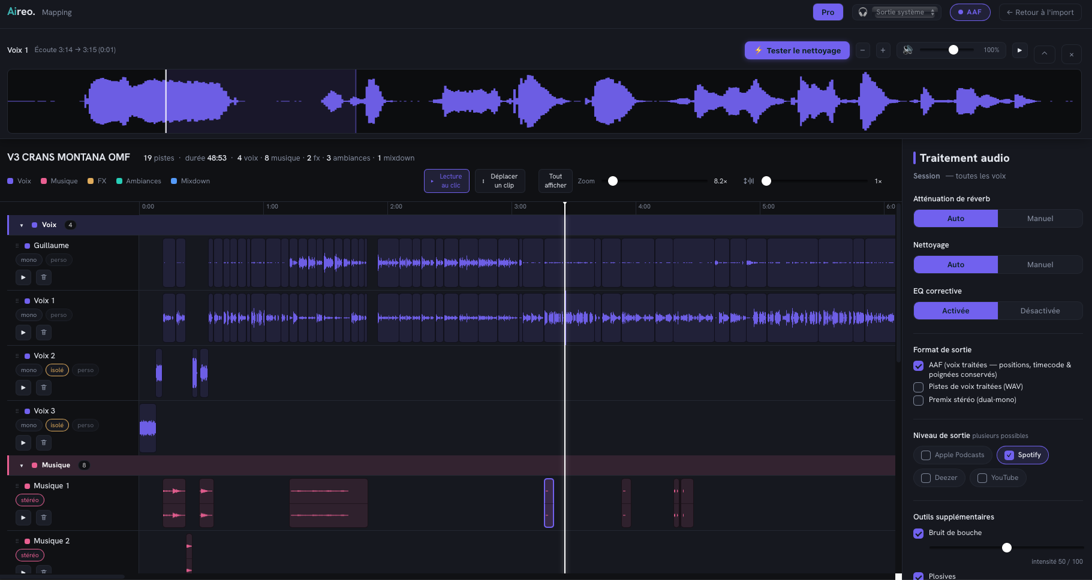Click the plus button beside Tester le nettoyage
This screenshot has width=1092, height=580.
[883, 50]
